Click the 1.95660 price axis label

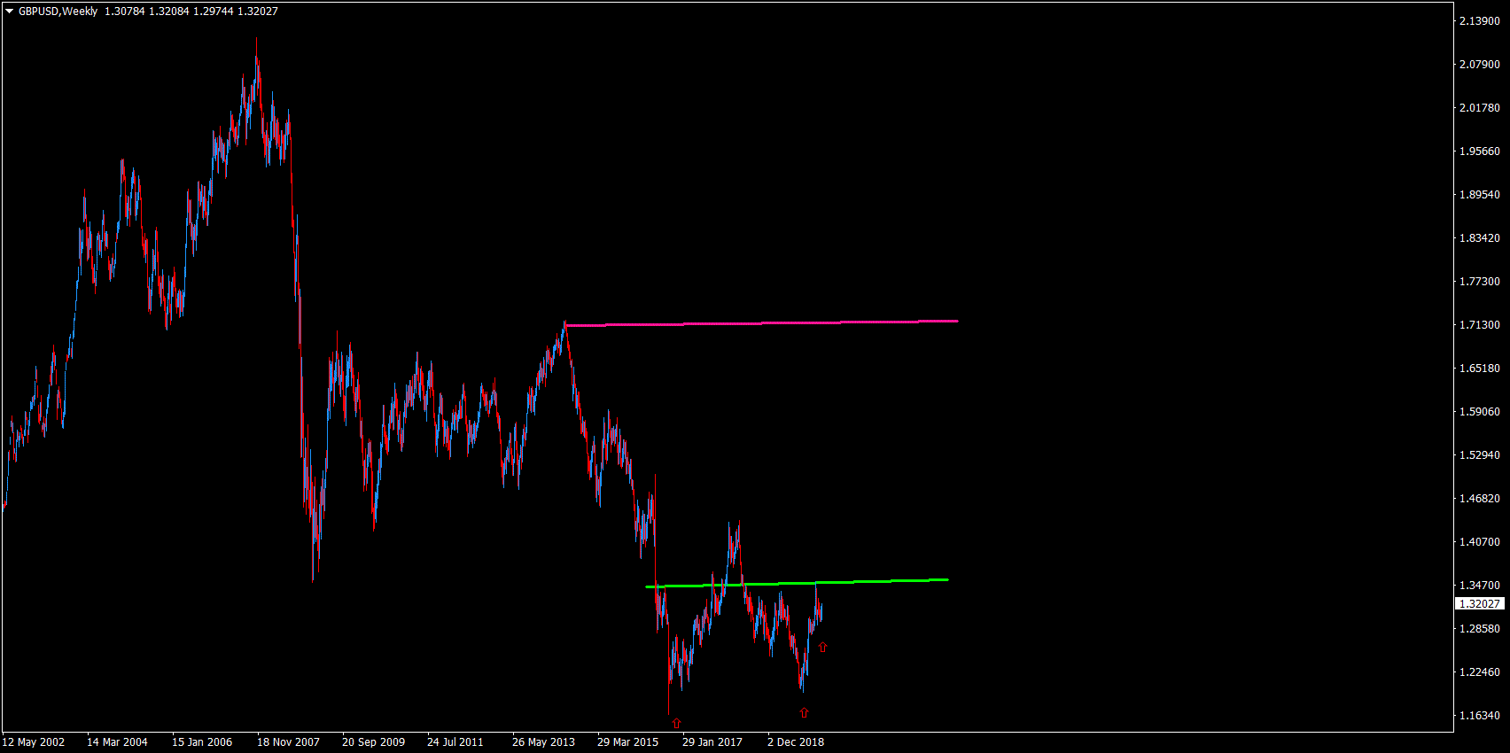(1480, 151)
